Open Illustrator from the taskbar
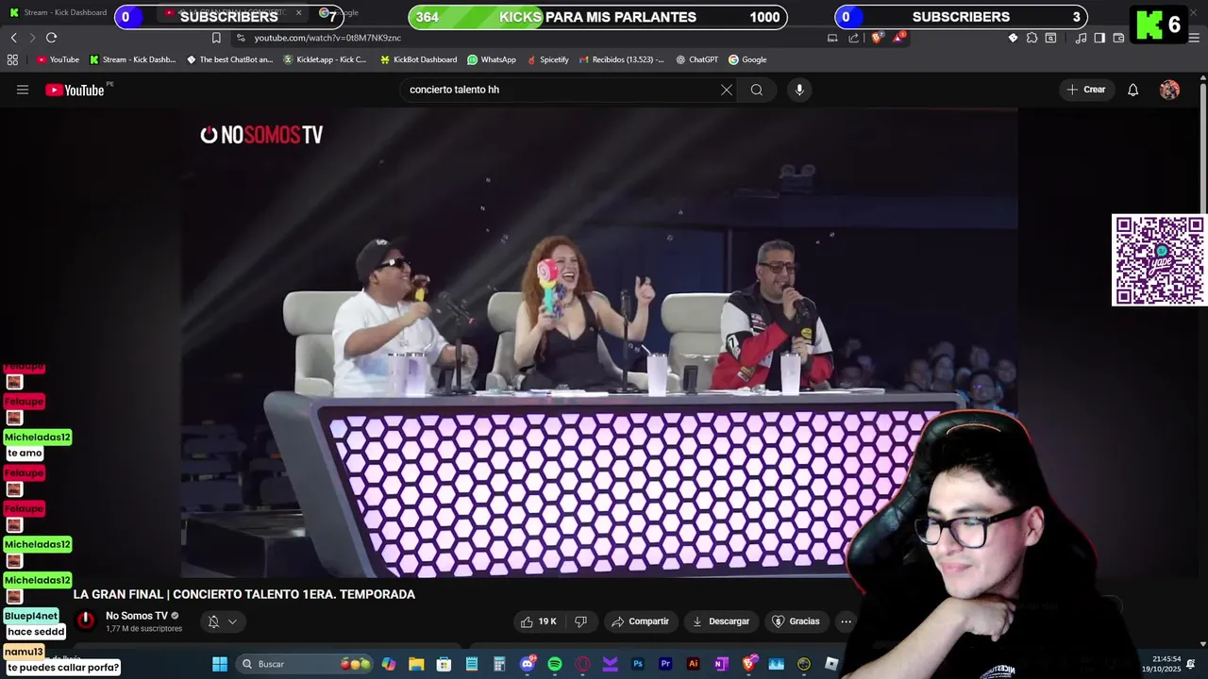Viewport: 1208px width, 679px height. tap(694, 664)
